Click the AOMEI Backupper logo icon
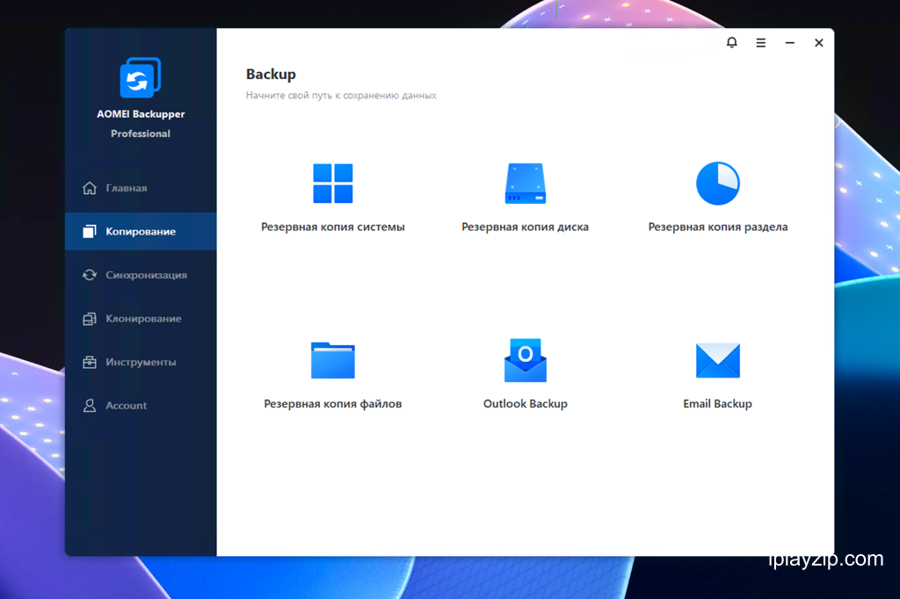The image size is (900, 599). [x=140, y=77]
